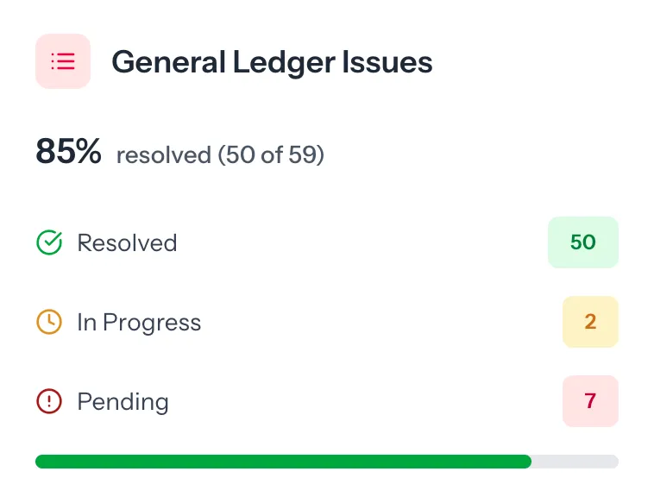Screen dimensions: 654x503
Task: Select the yellow 2 count badge
Action: tap(590, 322)
